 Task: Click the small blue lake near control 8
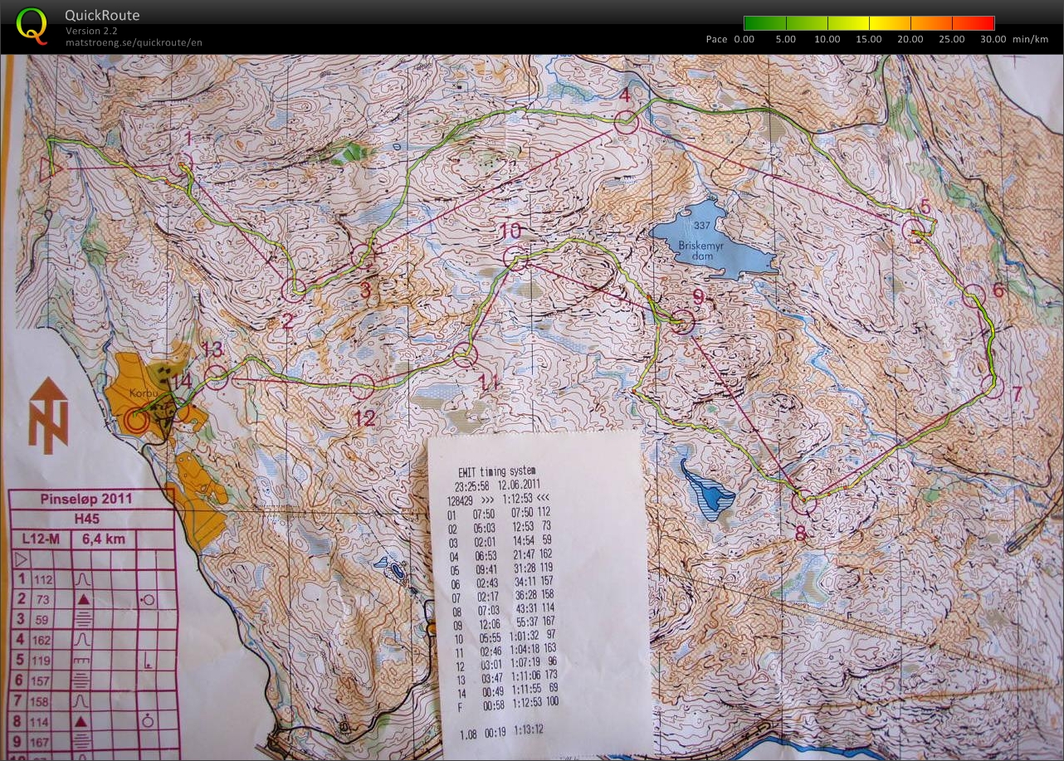pos(709,490)
